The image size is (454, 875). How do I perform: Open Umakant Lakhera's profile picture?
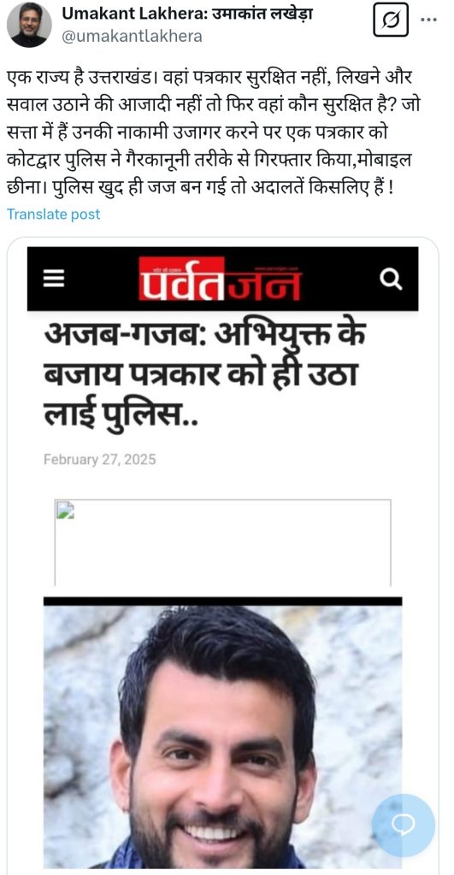29,25
